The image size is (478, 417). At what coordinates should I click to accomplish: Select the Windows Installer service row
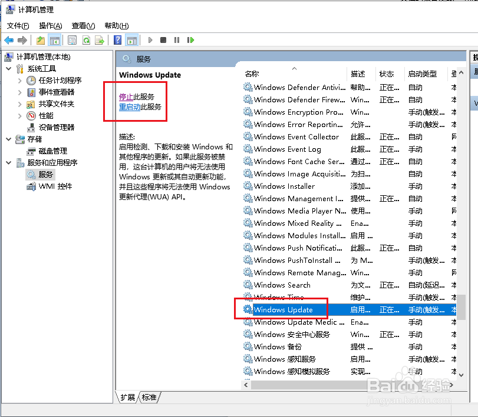(x=350, y=186)
